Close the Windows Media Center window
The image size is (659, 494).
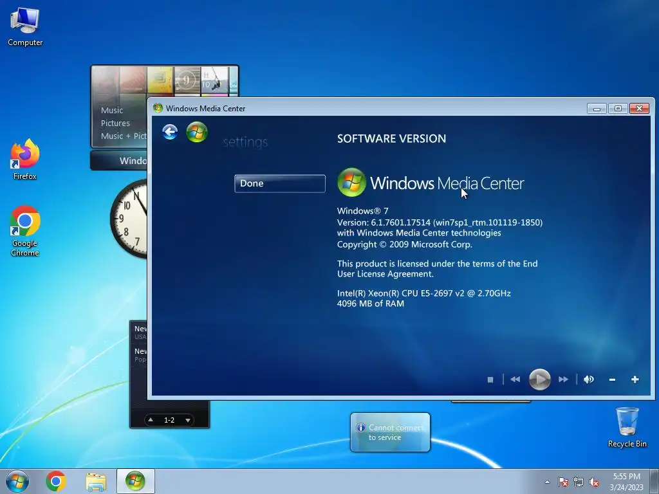pos(639,108)
